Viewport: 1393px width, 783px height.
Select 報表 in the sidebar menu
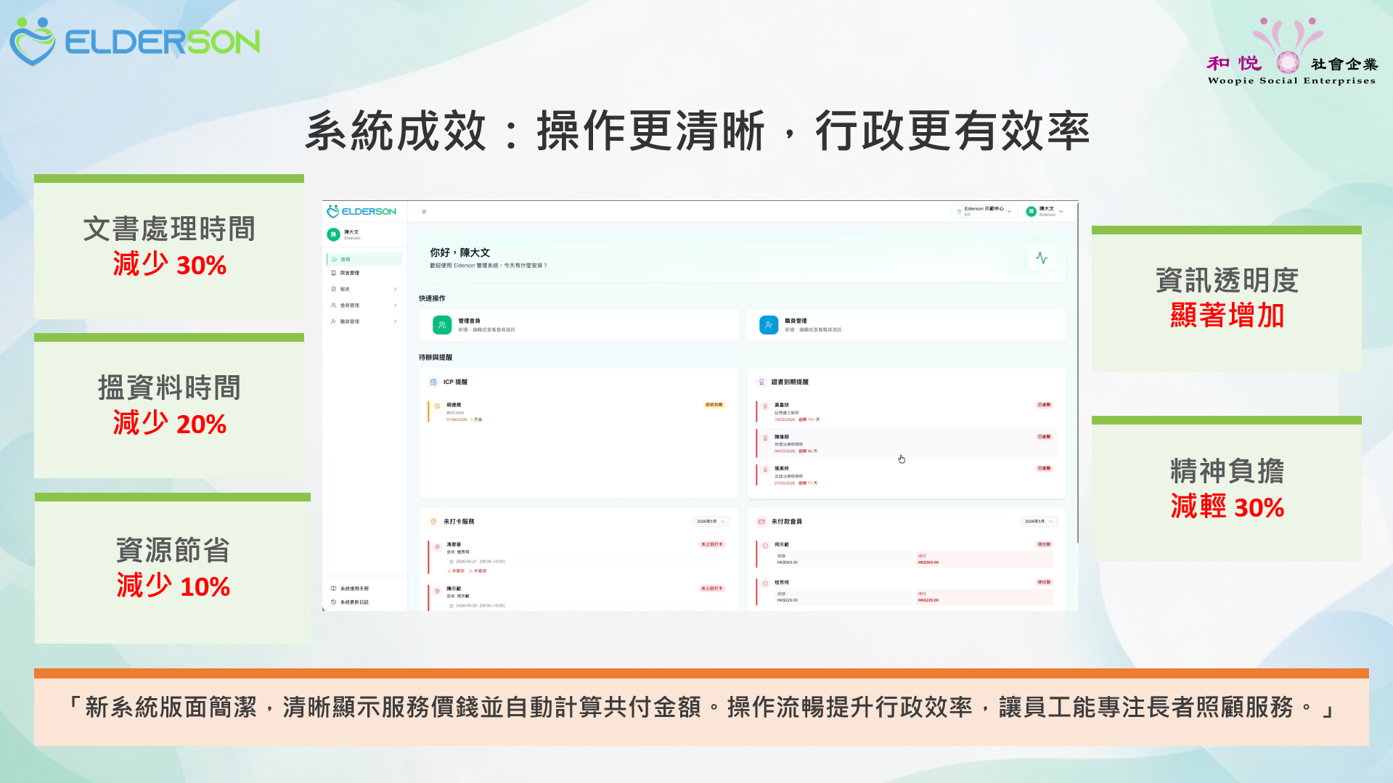pyautogui.click(x=364, y=289)
